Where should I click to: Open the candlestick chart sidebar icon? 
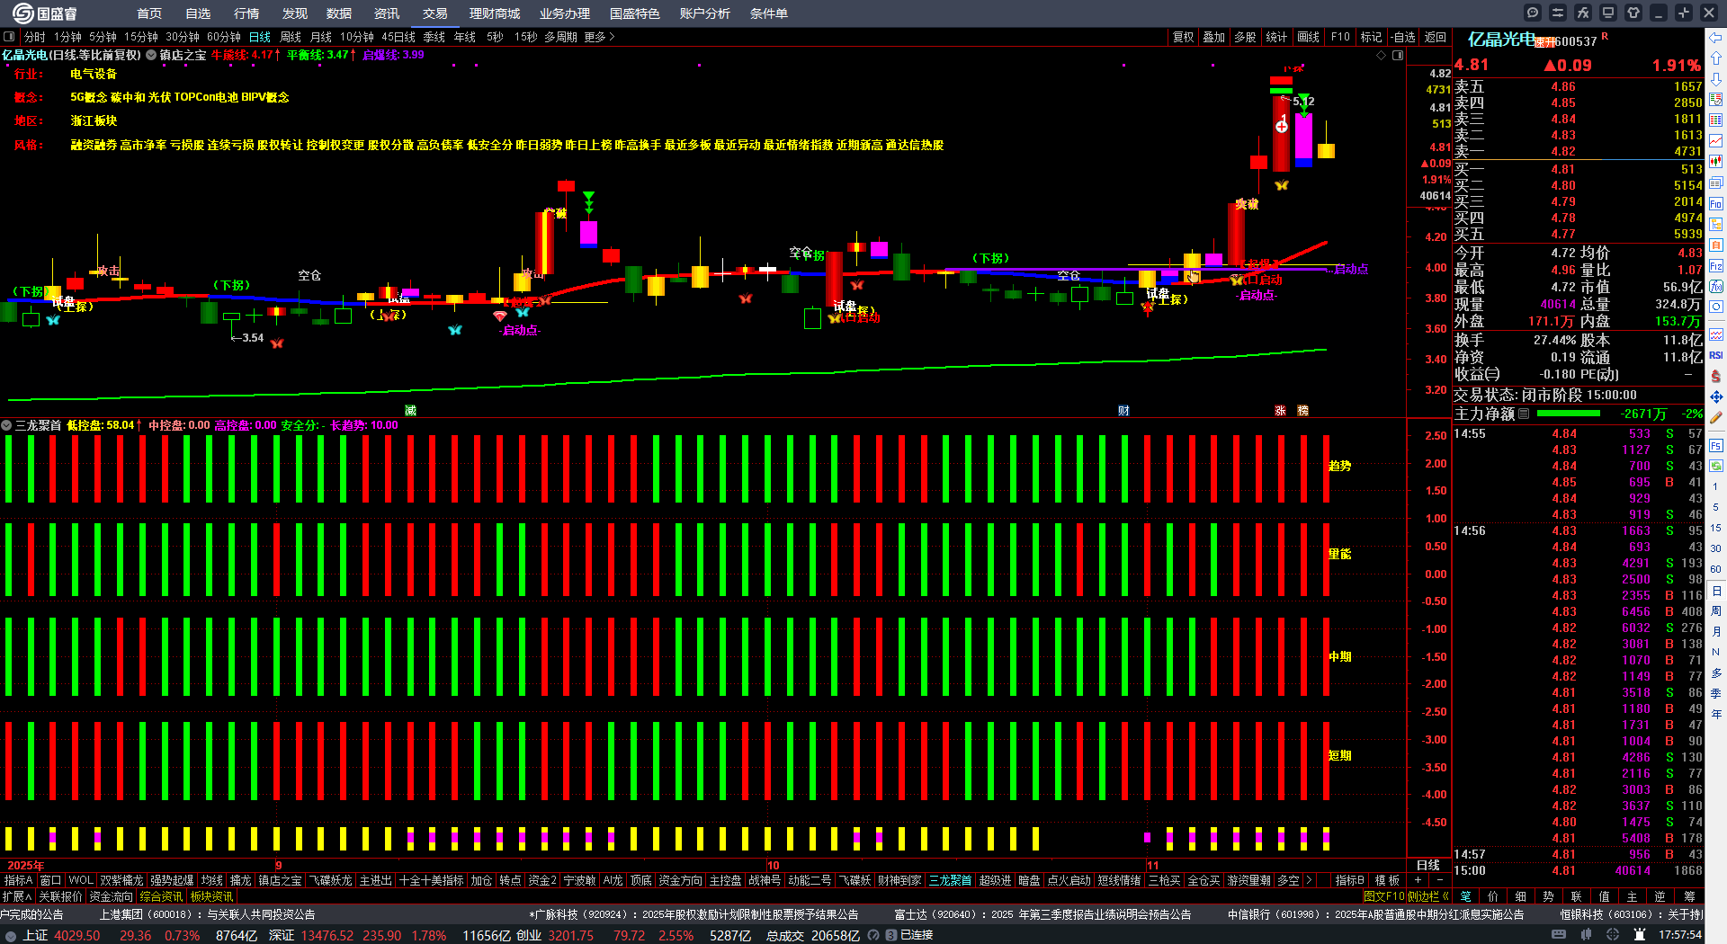coord(1716,162)
